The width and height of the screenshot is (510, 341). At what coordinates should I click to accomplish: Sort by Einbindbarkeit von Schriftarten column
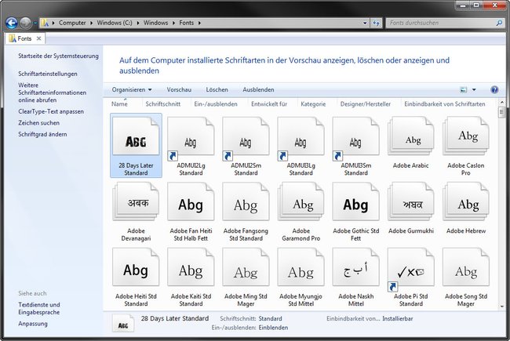tap(445, 104)
